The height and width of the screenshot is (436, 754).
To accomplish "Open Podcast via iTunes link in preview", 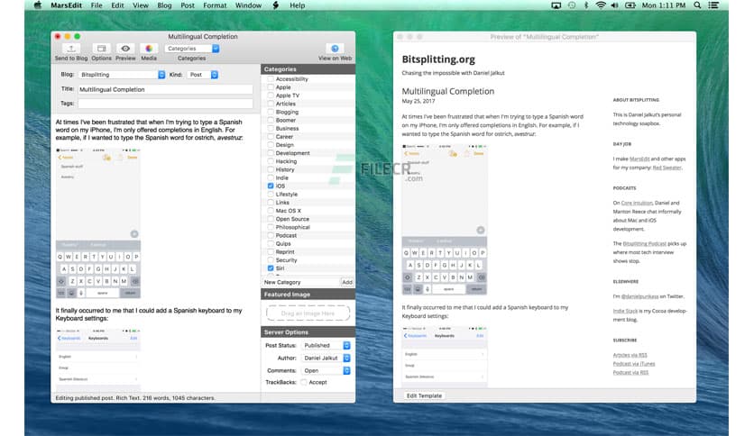I will point(634,364).
